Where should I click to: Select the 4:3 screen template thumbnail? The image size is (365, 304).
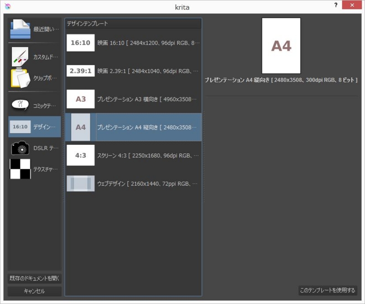[x=81, y=155]
